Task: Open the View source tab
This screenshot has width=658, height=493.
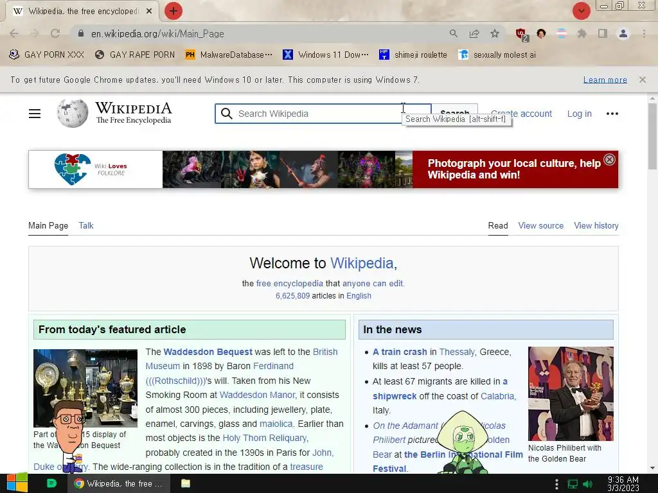Action: pos(540,225)
